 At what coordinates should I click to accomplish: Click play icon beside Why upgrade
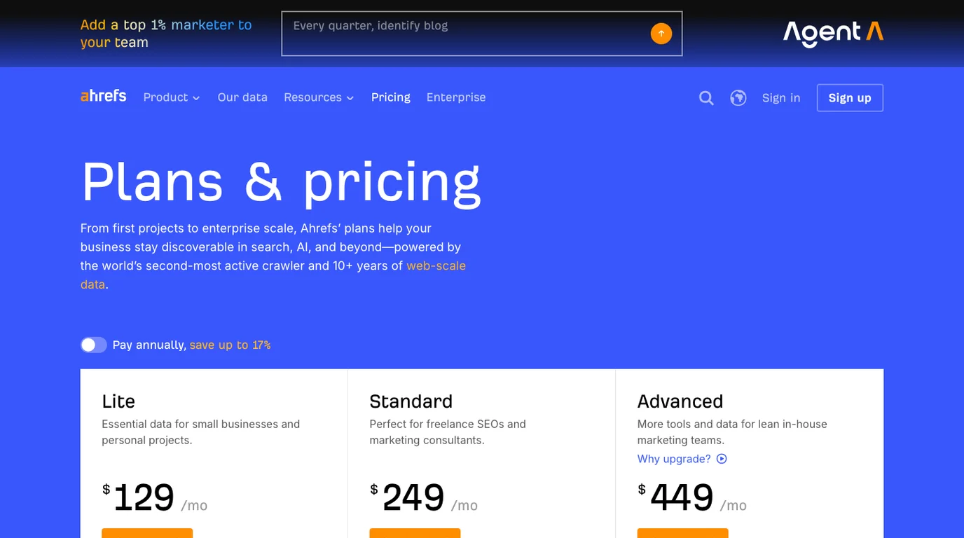point(722,459)
